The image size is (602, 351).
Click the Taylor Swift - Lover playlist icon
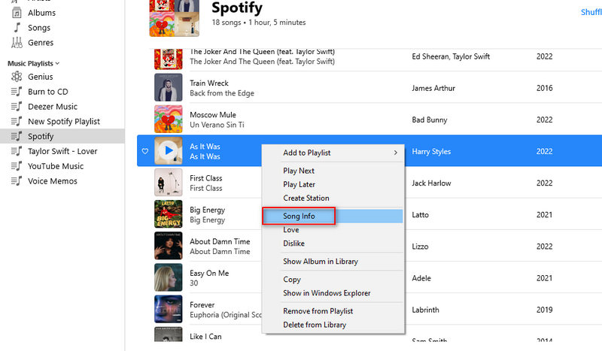click(16, 151)
